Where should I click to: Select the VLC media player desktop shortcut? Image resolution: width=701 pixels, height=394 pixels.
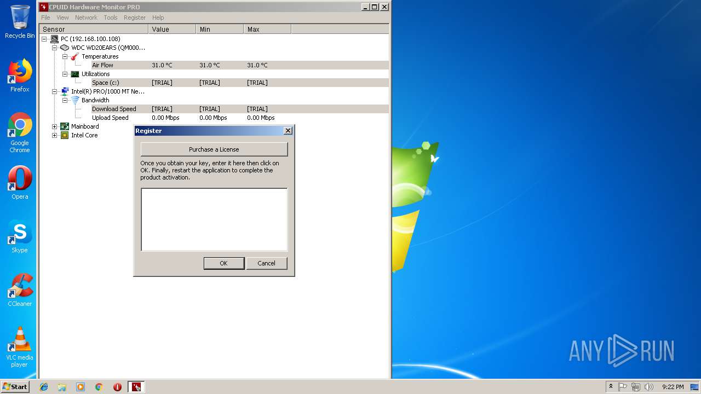tap(20, 347)
